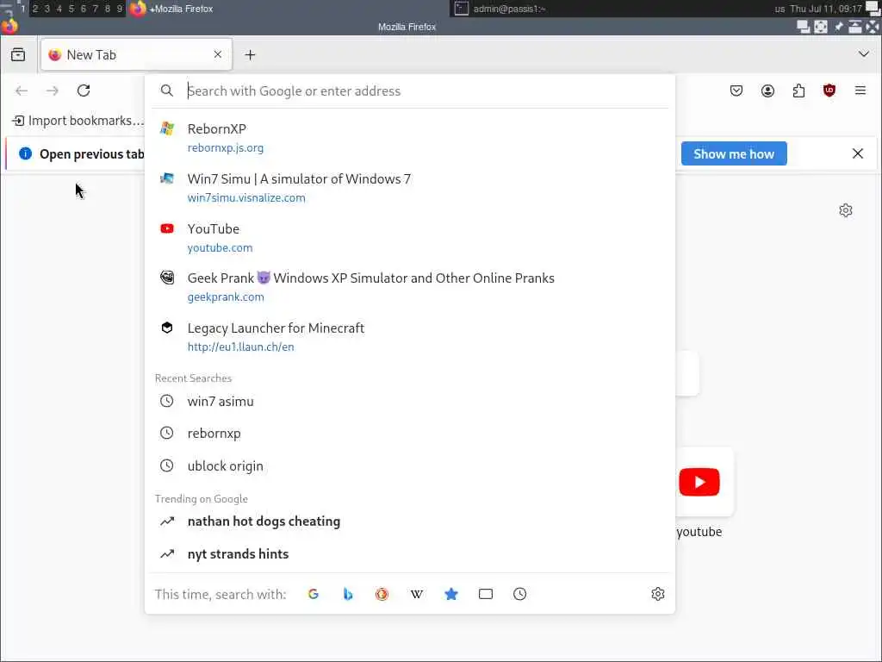The height and width of the screenshot is (662, 882).
Task: Click the Firefox View icon
Action: 18,54
